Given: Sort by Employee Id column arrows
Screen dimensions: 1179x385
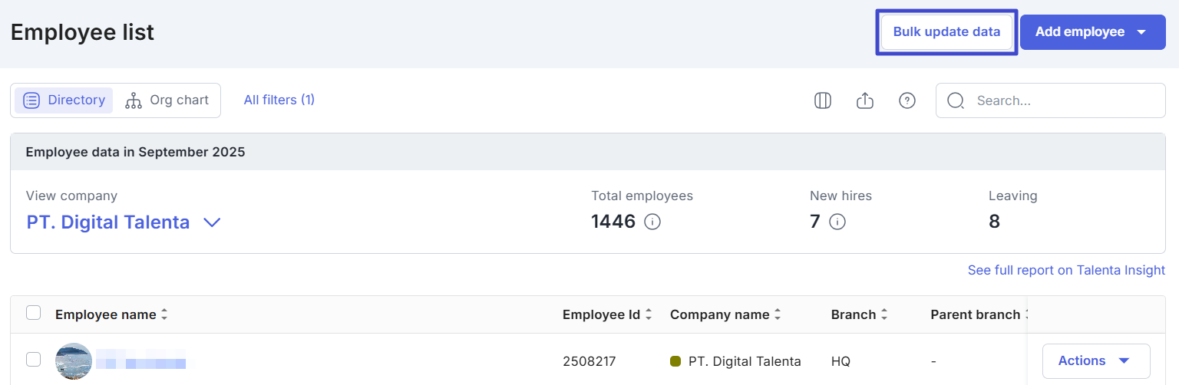Looking at the screenshot, I should (649, 315).
